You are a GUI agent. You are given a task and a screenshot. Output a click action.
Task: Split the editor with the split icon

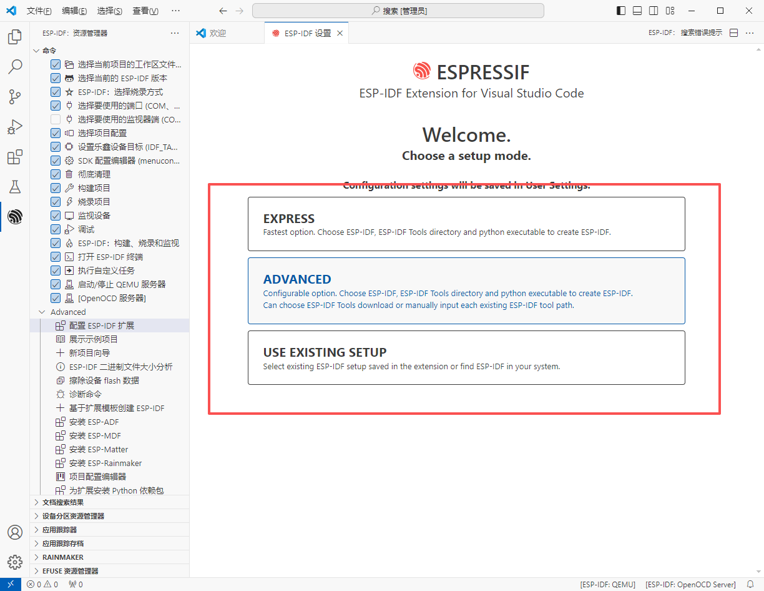click(x=734, y=33)
